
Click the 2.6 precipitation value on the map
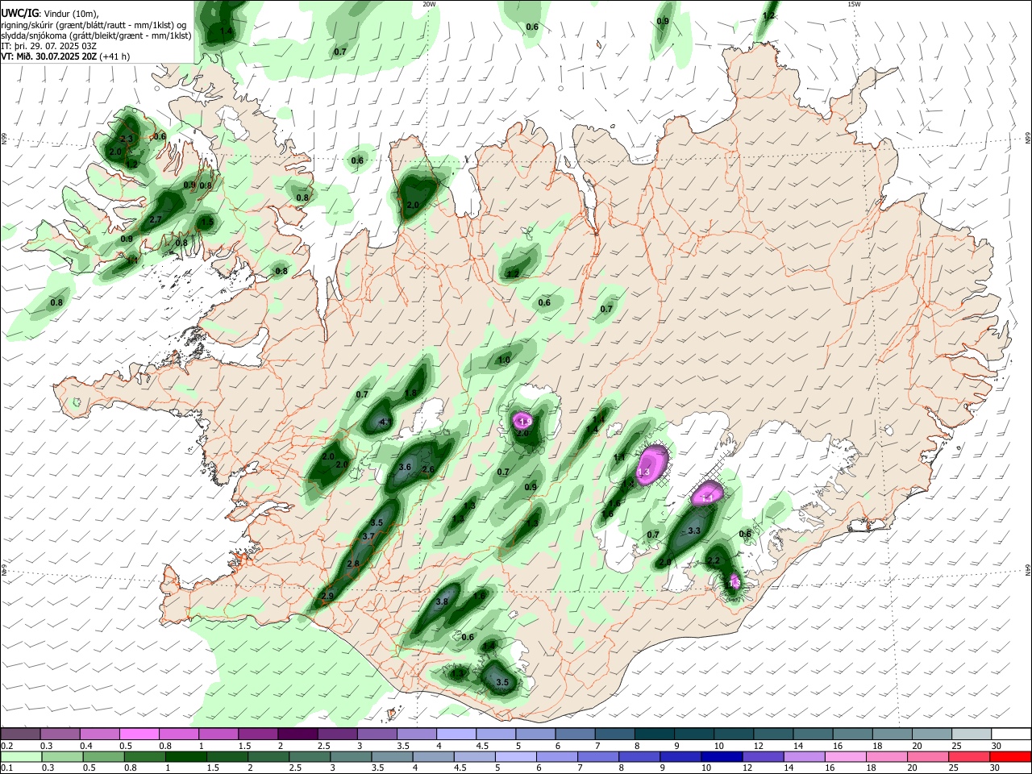tap(428, 469)
